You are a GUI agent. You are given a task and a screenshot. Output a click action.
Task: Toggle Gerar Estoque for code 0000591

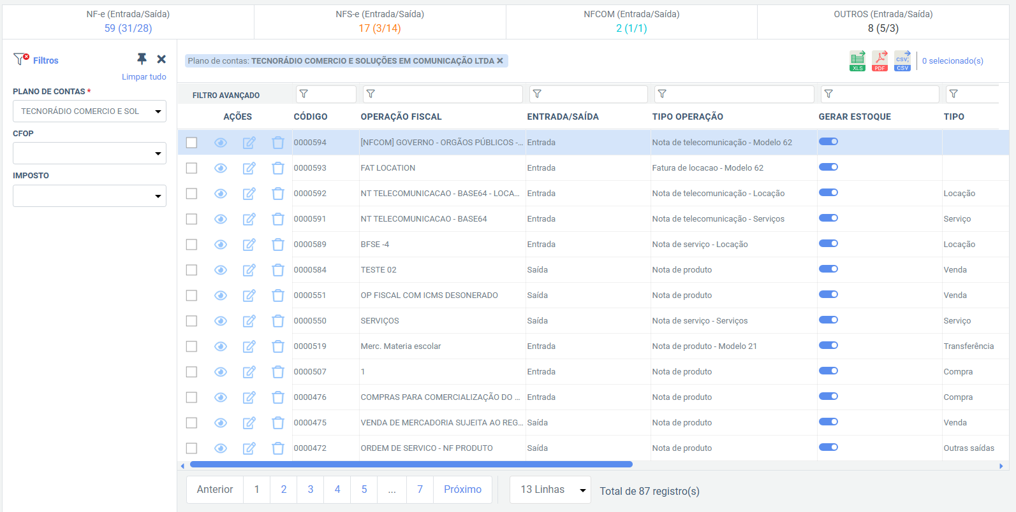coord(828,218)
